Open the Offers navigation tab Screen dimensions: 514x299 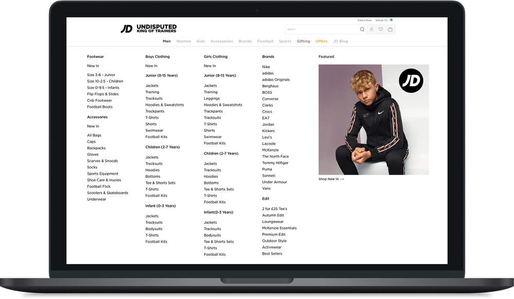322,41
